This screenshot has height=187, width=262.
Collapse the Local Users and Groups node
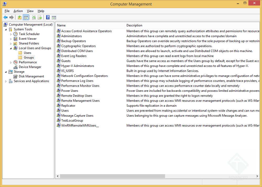coord(11,48)
